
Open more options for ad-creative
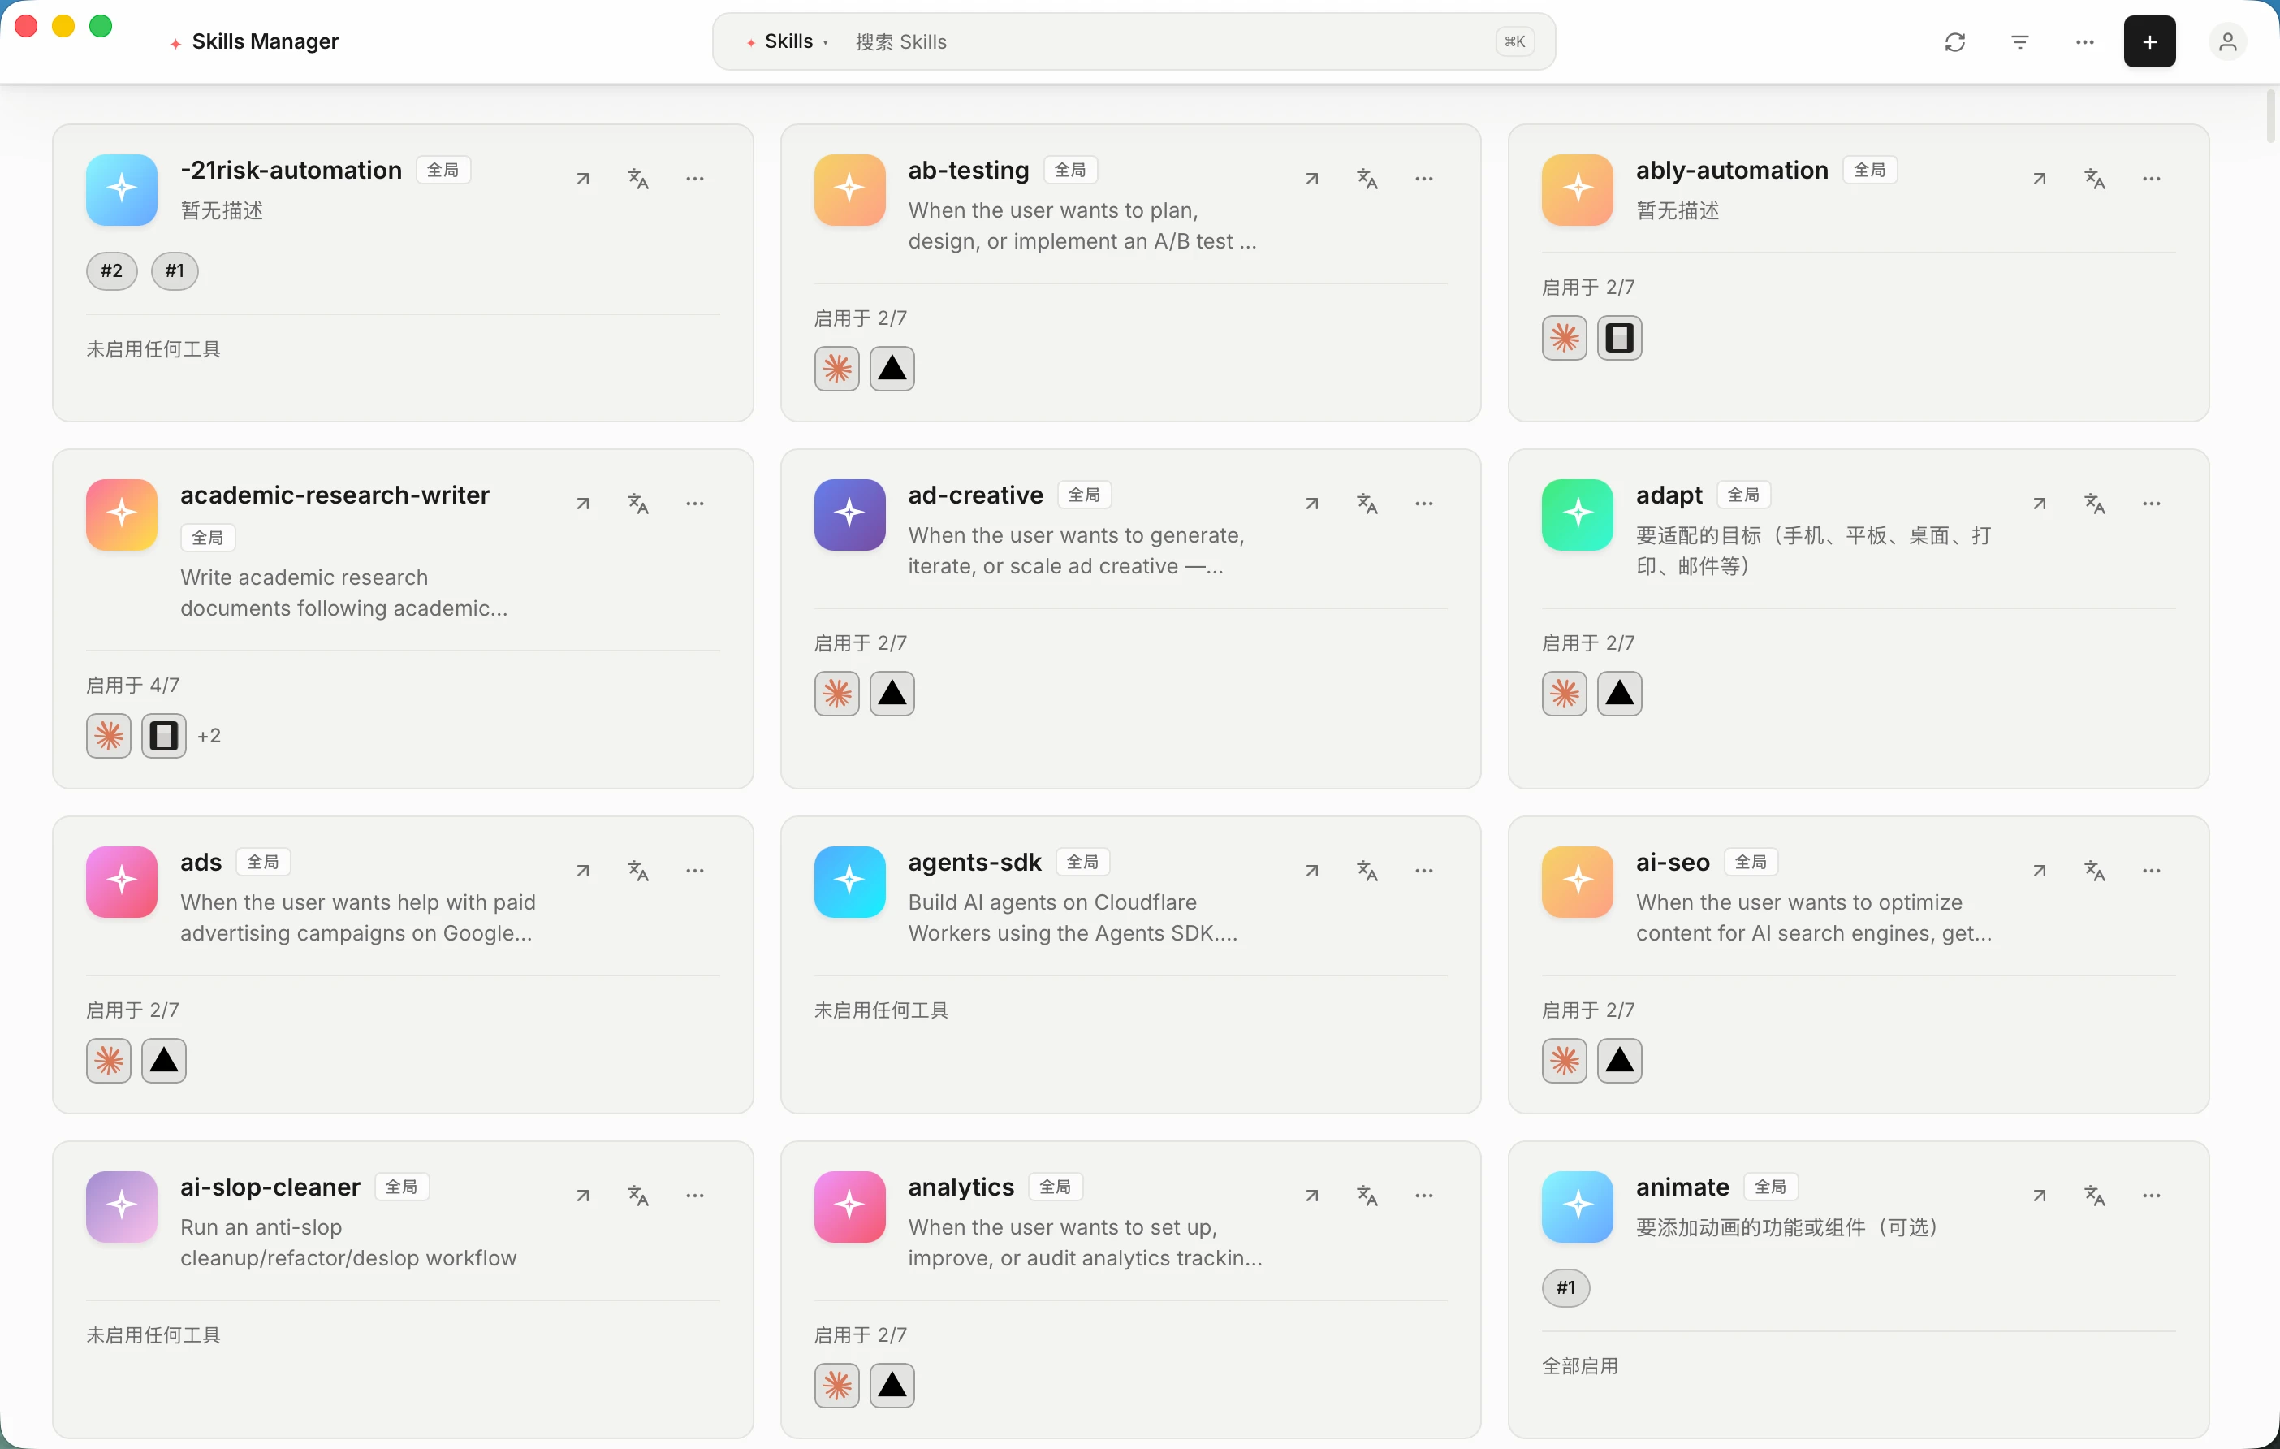(1424, 504)
